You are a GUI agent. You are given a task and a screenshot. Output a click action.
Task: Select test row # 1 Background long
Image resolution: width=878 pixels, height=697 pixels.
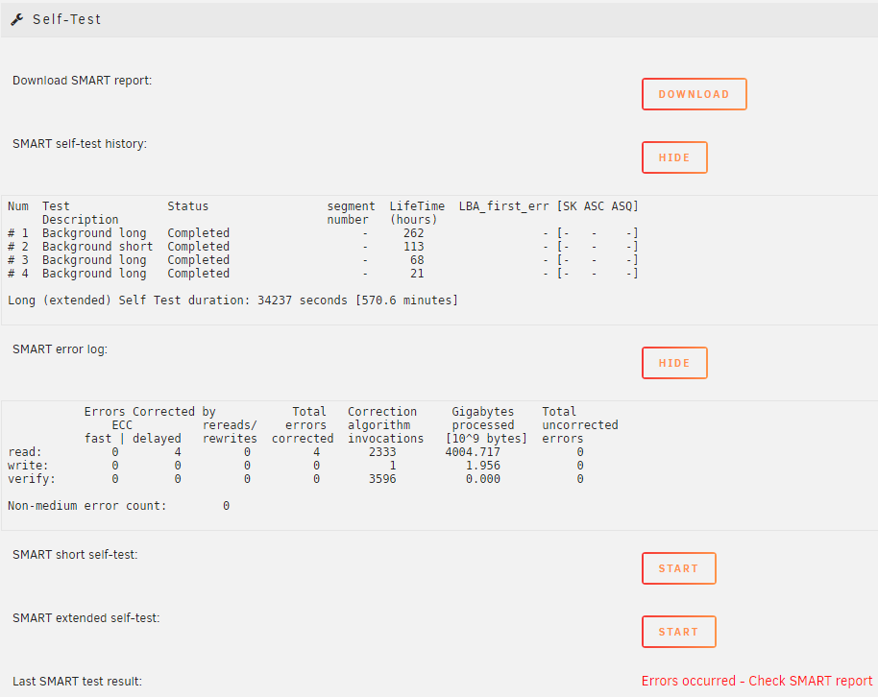[x=323, y=233]
